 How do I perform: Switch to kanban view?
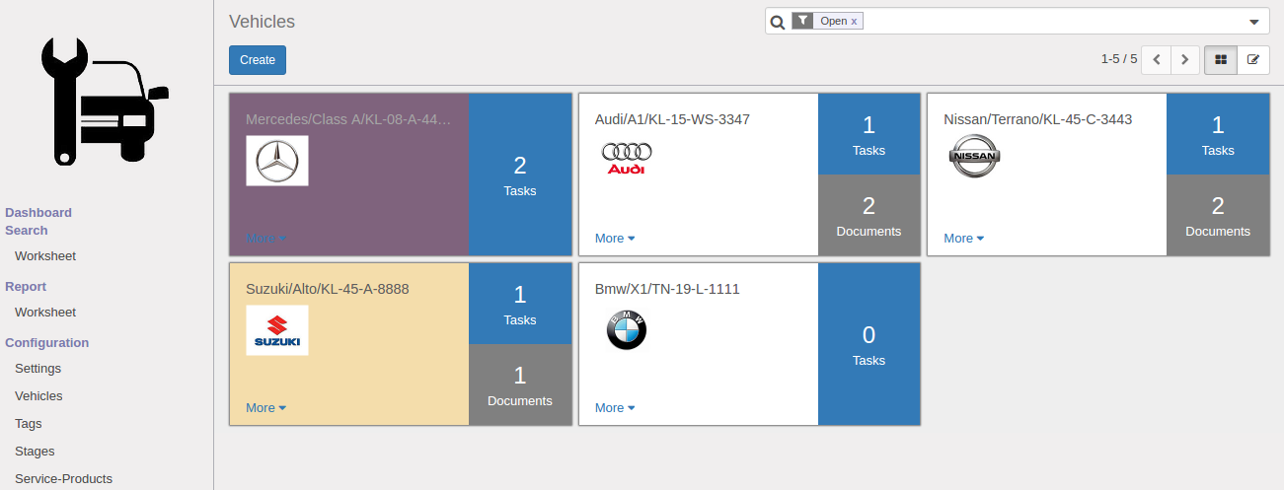coord(1221,60)
